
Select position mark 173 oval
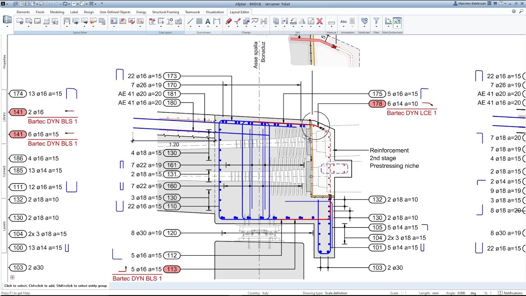[172, 76]
